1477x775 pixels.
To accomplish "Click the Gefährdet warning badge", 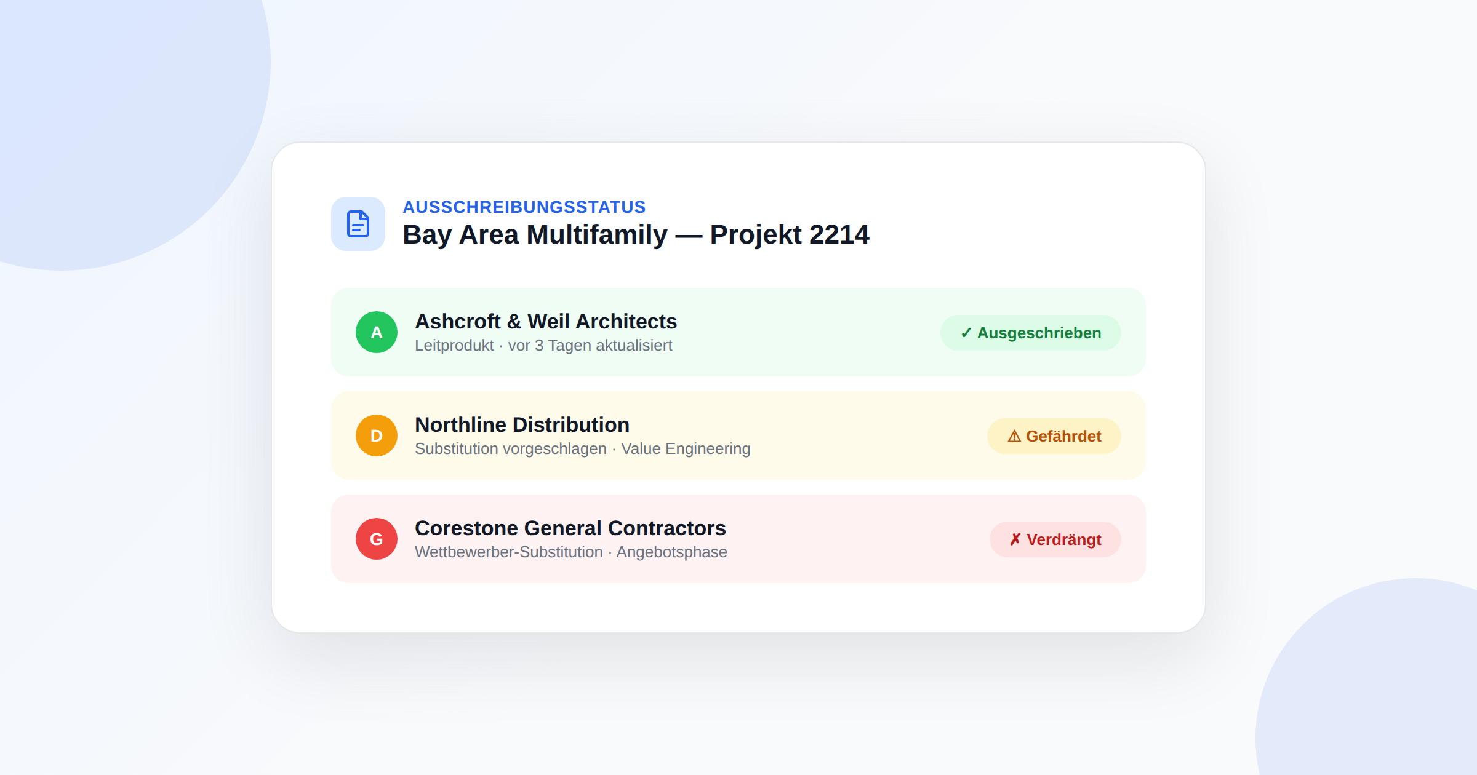I will point(1054,436).
